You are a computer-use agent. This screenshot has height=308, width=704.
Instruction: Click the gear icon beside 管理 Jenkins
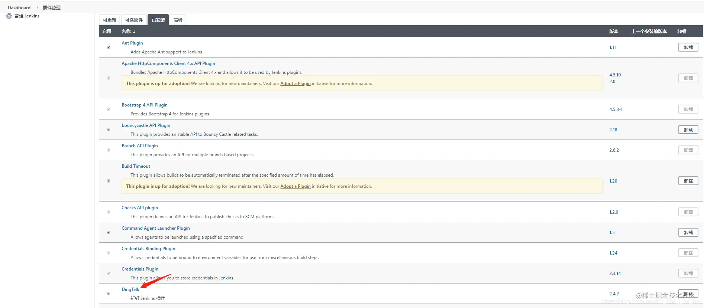(9, 16)
